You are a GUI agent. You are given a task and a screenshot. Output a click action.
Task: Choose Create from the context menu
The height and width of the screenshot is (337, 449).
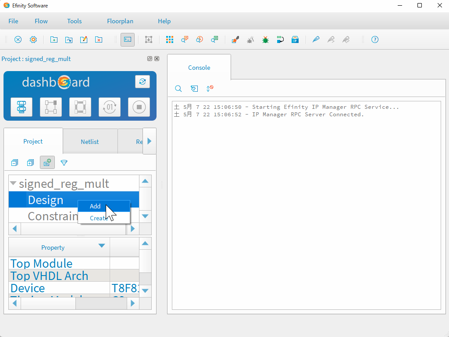tap(104, 218)
